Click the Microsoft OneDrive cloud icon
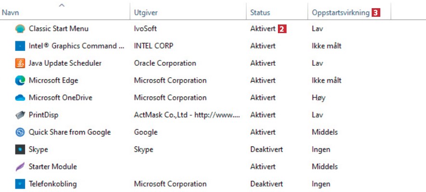The width and height of the screenshot is (426, 192). [20, 98]
